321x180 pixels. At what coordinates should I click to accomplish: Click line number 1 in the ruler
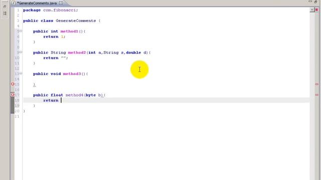(x=18, y=10)
